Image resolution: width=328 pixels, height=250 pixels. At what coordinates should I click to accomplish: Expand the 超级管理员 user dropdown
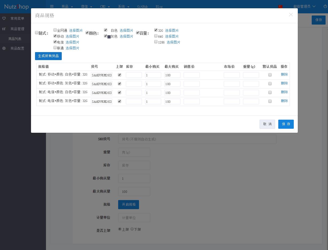click(x=304, y=6)
